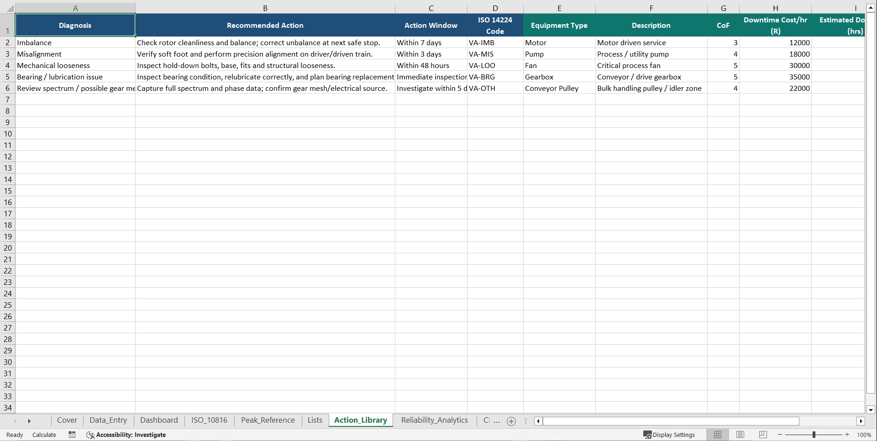This screenshot has height=441, width=877.
Task: Click the Zoom In plus icon
Action: tap(847, 435)
